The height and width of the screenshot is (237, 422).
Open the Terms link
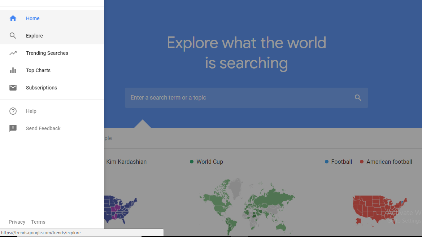pos(38,222)
